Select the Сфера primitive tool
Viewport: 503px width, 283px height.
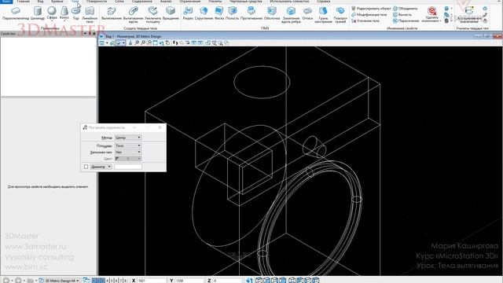pyautogui.click(x=52, y=14)
